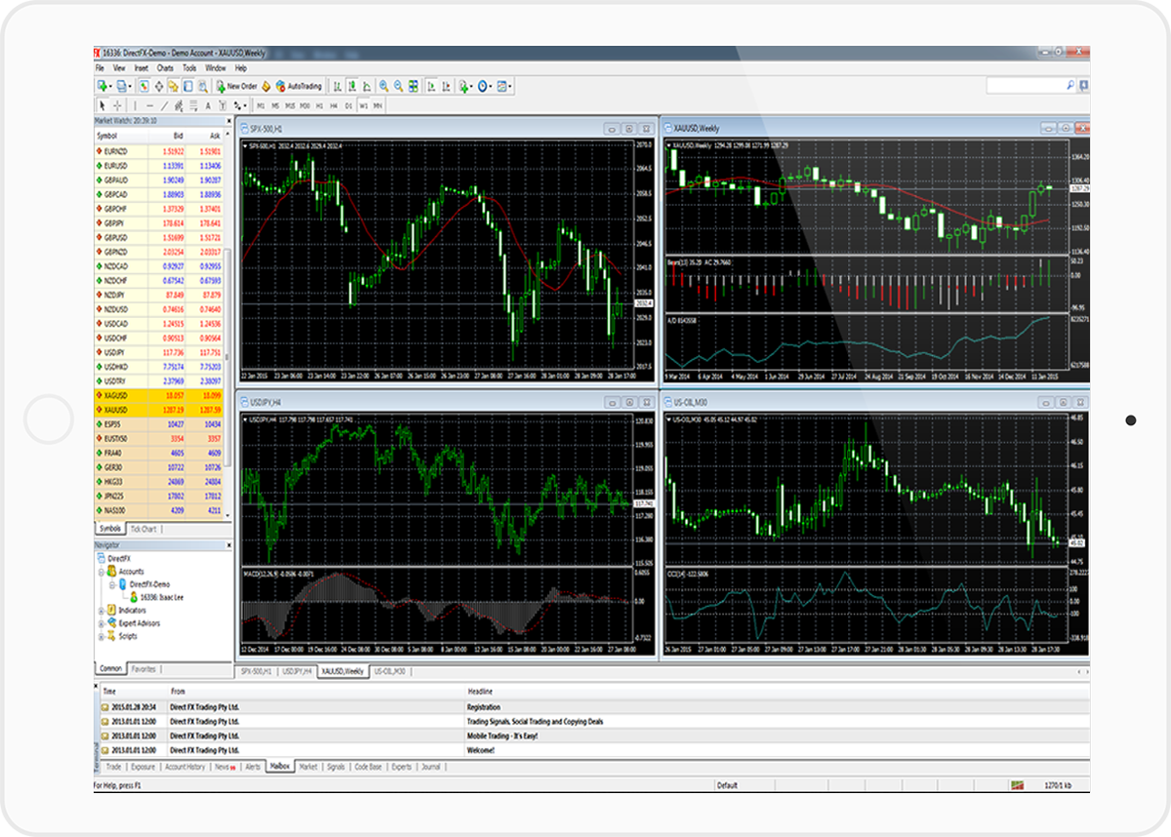This screenshot has height=837, width=1171.
Task: Select the W1 timeframe button
Action: 363,105
